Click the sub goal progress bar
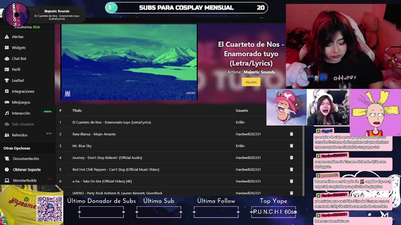401x225 pixels. pyautogui.click(x=186, y=8)
